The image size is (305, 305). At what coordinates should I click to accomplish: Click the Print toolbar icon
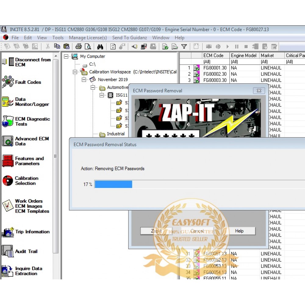(79, 46)
